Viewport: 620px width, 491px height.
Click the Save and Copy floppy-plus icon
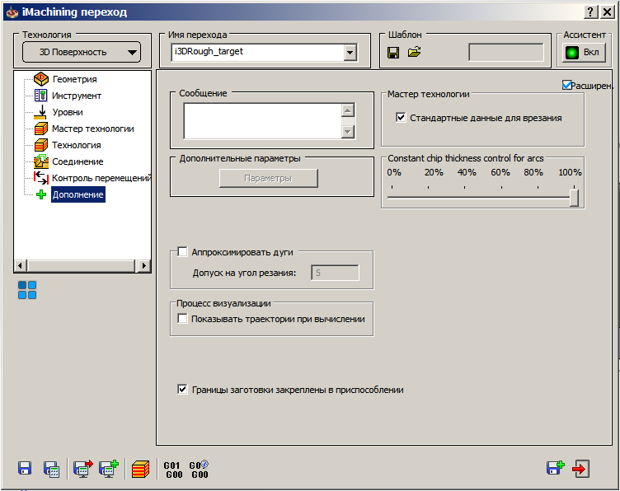(555, 468)
